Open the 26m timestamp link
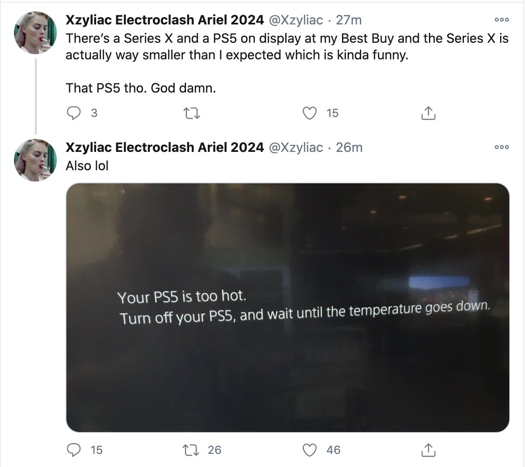Screen dimensions: 525x467 349,148
